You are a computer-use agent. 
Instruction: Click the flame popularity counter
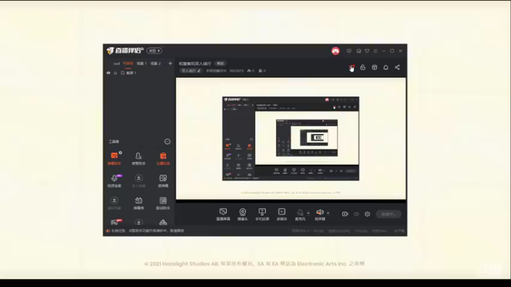tap(250, 71)
